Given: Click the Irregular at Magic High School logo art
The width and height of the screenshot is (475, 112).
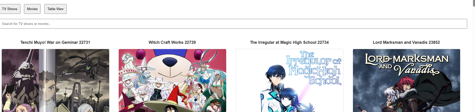Looking at the screenshot, I should tap(314, 68).
